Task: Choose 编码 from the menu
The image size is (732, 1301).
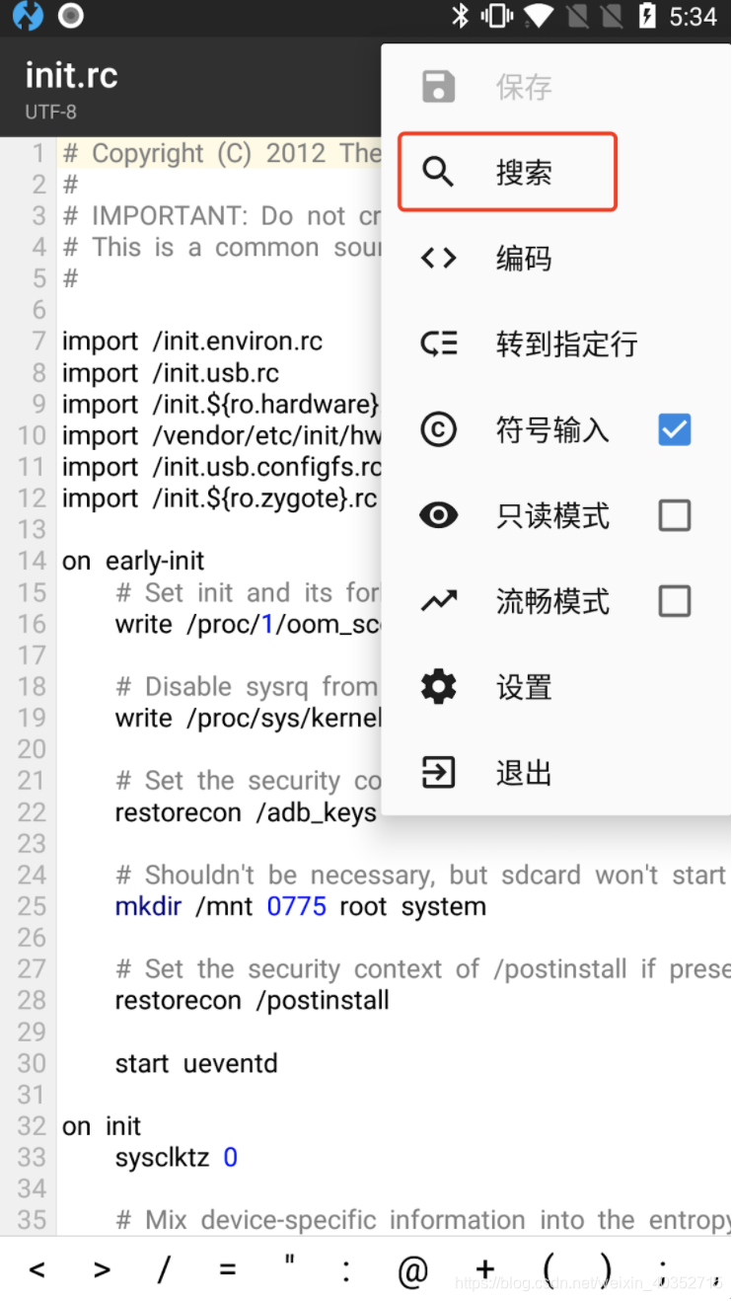Action: (x=556, y=259)
